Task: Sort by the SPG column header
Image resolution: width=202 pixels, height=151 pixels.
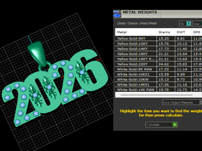Action: tap(197, 32)
